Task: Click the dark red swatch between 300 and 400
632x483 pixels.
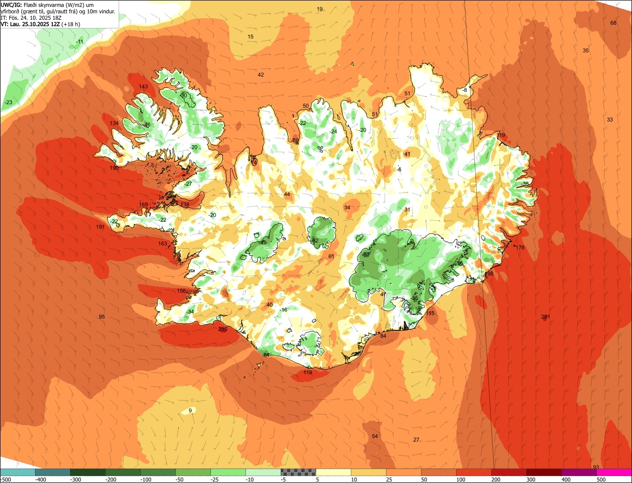Action: point(544,472)
